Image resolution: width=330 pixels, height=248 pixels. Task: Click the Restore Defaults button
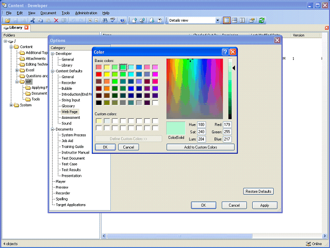(258, 191)
